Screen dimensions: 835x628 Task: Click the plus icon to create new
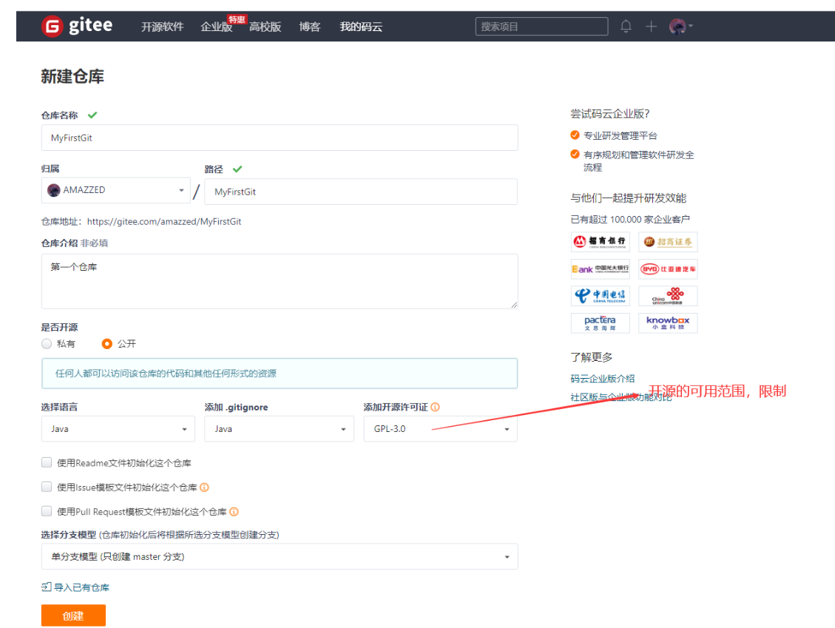(651, 26)
